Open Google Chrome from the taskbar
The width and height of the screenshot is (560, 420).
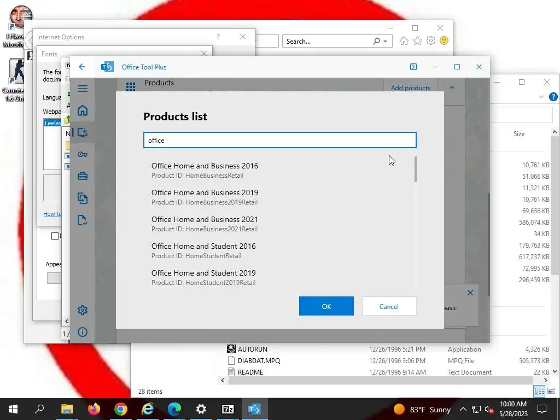click(x=121, y=409)
